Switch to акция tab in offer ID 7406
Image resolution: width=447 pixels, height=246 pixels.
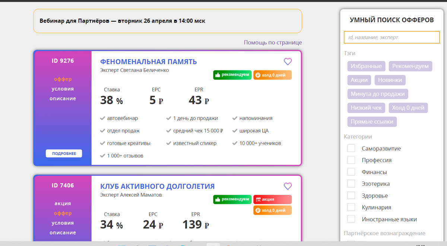(63, 204)
